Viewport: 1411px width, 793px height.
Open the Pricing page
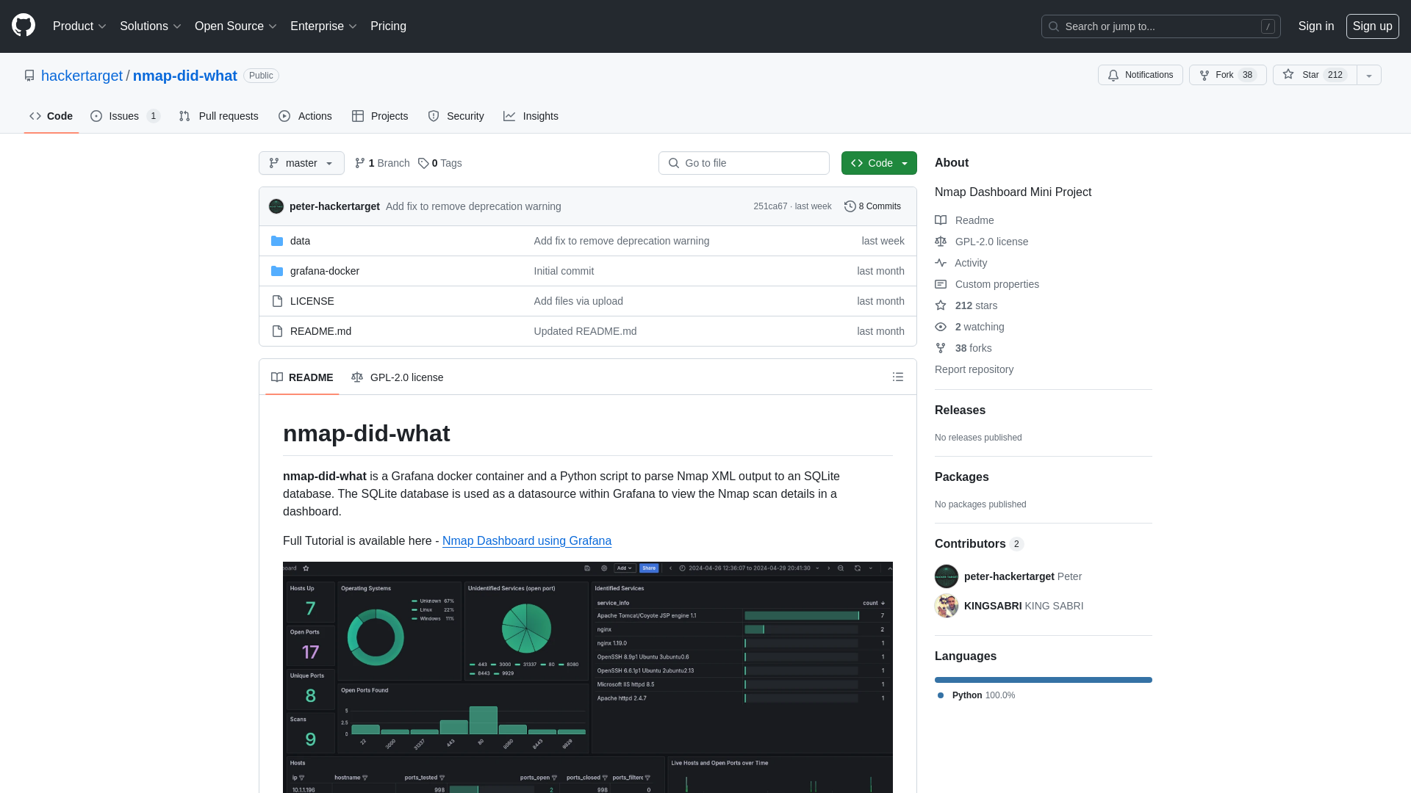tap(388, 26)
